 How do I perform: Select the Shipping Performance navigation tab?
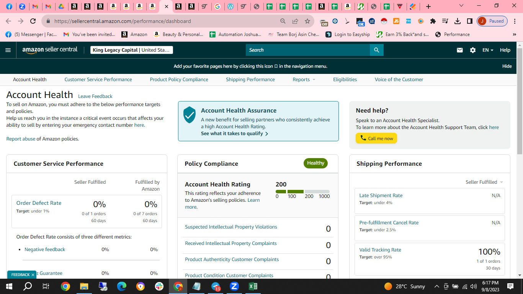(250, 80)
